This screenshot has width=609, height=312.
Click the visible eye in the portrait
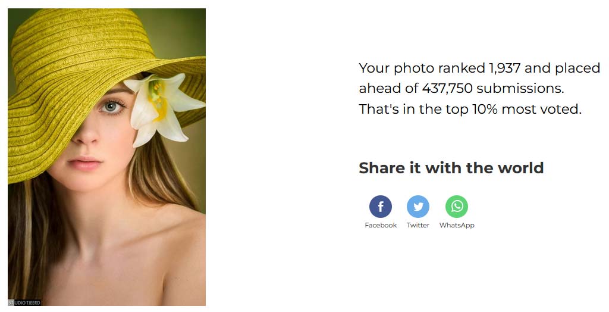(x=112, y=106)
